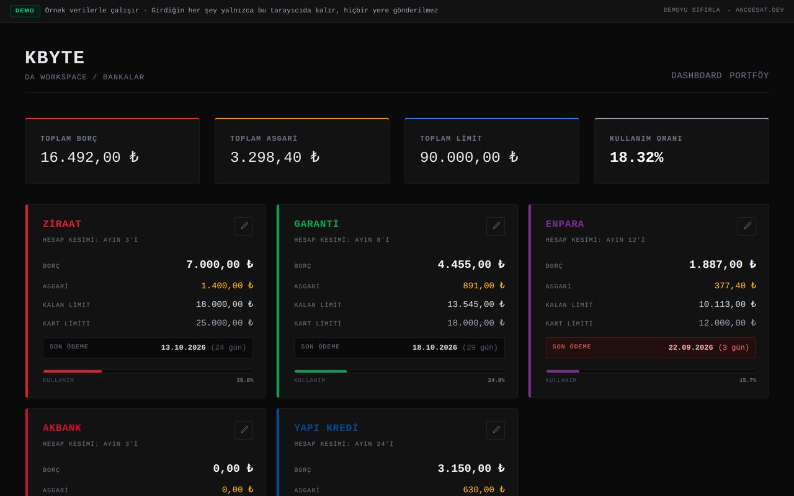
Task: Click Enpara remaining limit 10.113,00 ₺
Action: pyautogui.click(x=728, y=304)
